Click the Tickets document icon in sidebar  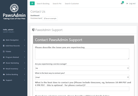4,52
